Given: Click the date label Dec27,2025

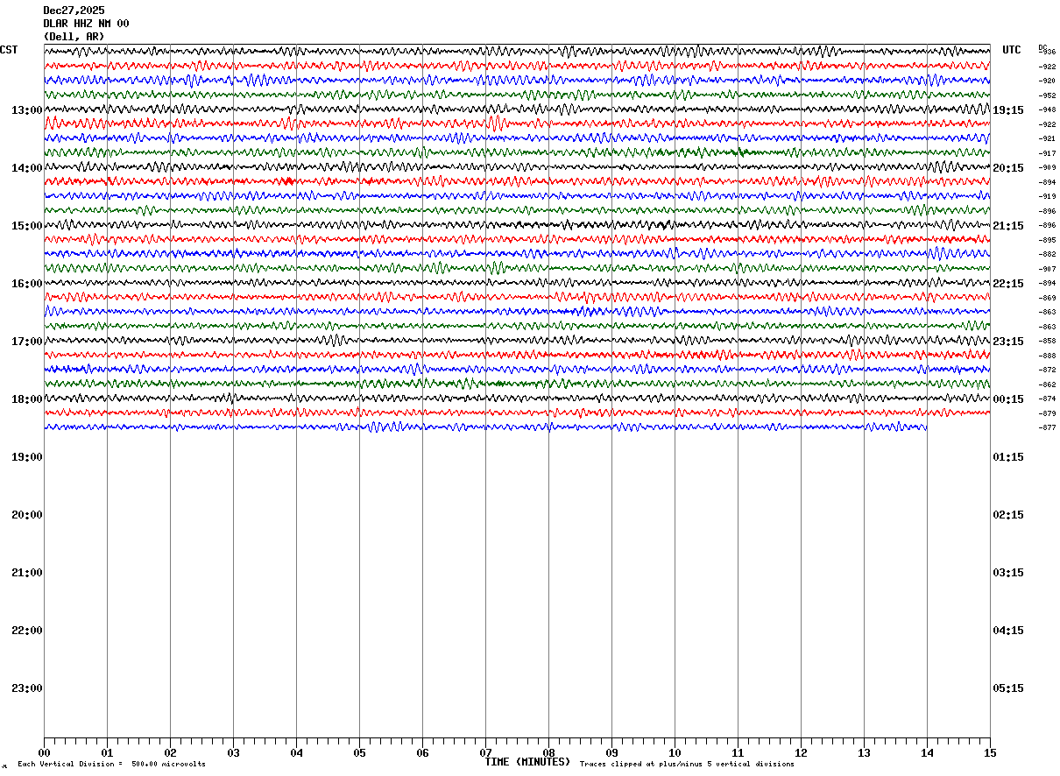Looking at the screenshot, I should coord(74,11).
